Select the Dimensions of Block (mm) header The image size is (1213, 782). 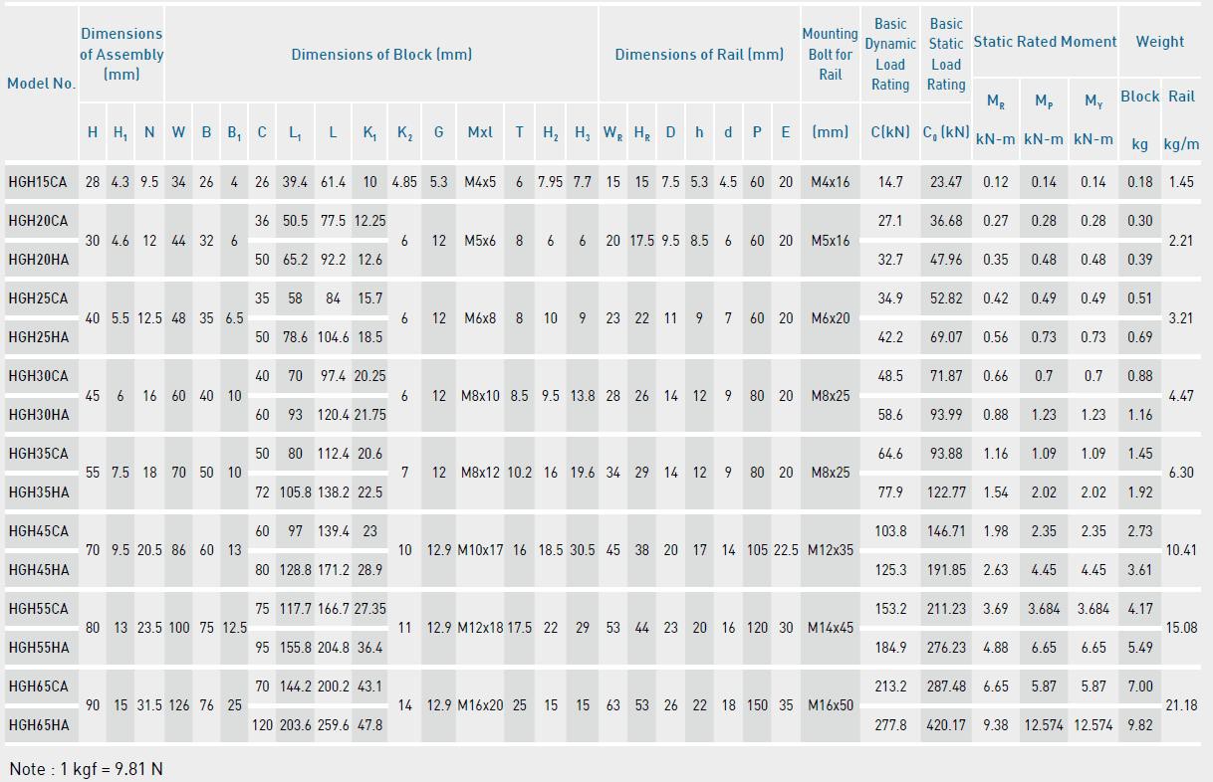(381, 55)
